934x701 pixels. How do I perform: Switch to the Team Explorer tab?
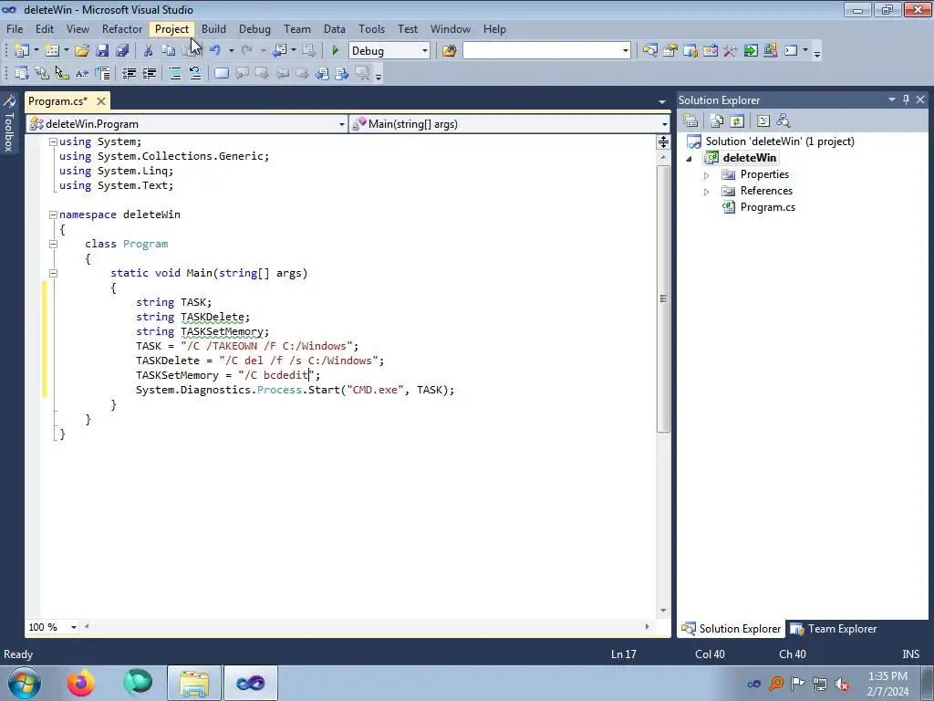[x=834, y=629]
